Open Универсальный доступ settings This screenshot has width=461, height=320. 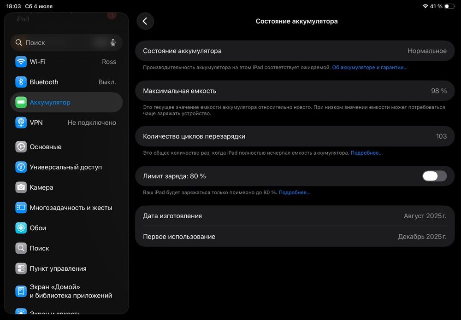[x=66, y=167]
